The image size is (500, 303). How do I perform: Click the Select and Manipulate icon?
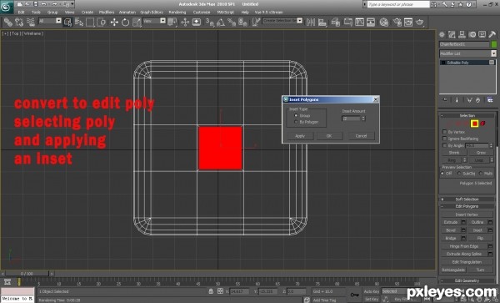pos(185,22)
